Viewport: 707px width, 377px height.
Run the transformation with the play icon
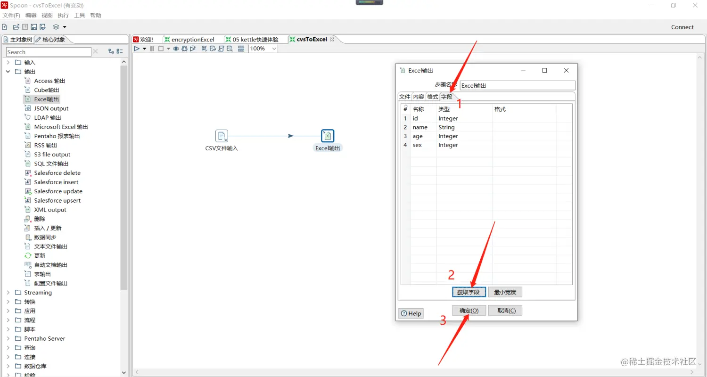(x=137, y=49)
